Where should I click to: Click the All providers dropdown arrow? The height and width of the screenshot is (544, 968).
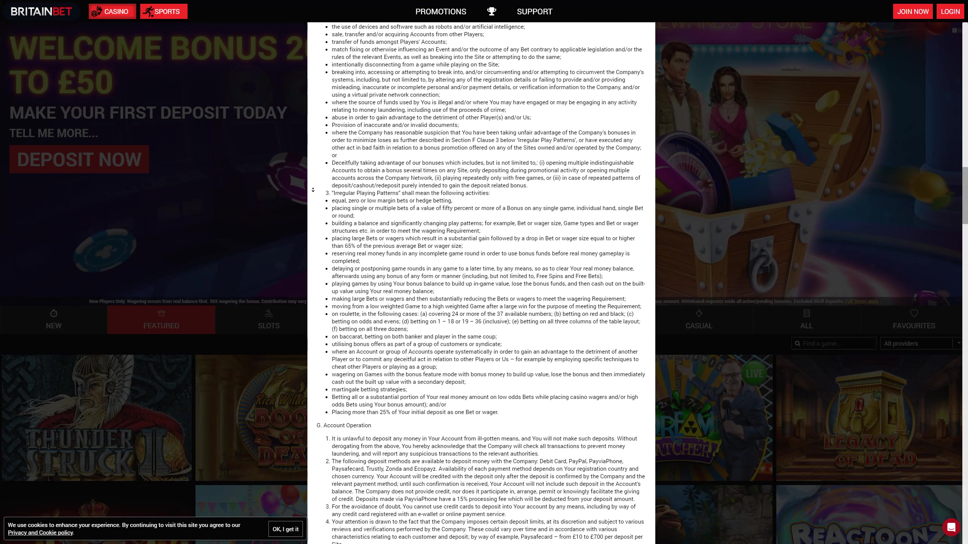pyautogui.click(x=959, y=343)
